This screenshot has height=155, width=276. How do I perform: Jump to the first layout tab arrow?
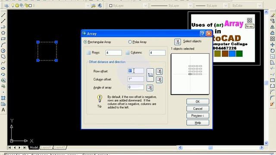[x=9, y=148]
